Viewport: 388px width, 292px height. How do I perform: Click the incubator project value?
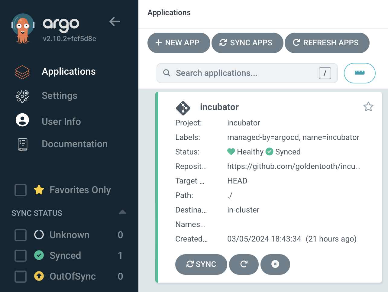coord(244,123)
